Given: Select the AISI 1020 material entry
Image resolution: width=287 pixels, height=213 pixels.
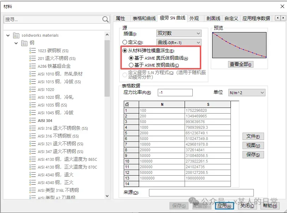Looking at the screenshot, I should [x=46, y=90].
